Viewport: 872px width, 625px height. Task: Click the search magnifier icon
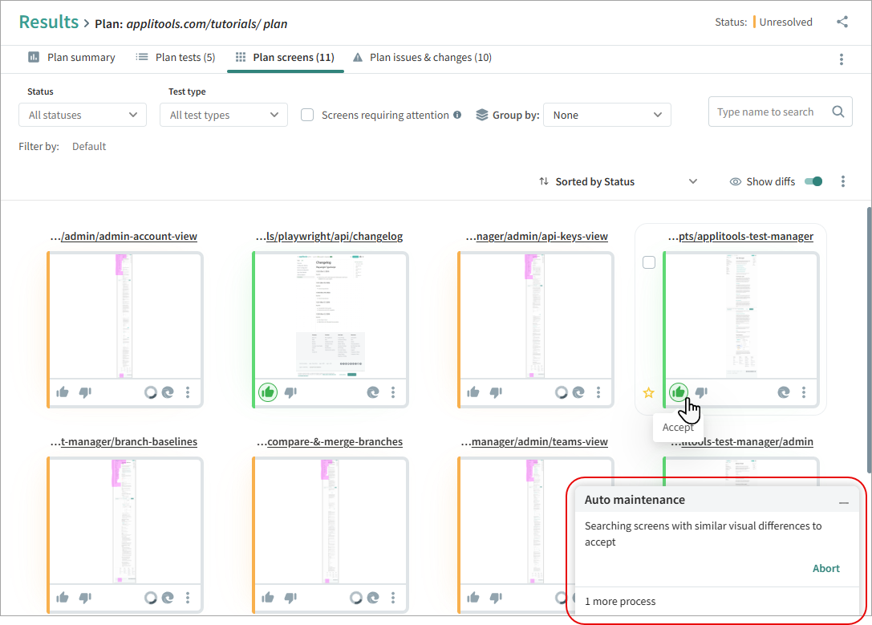(x=838, y=112)
